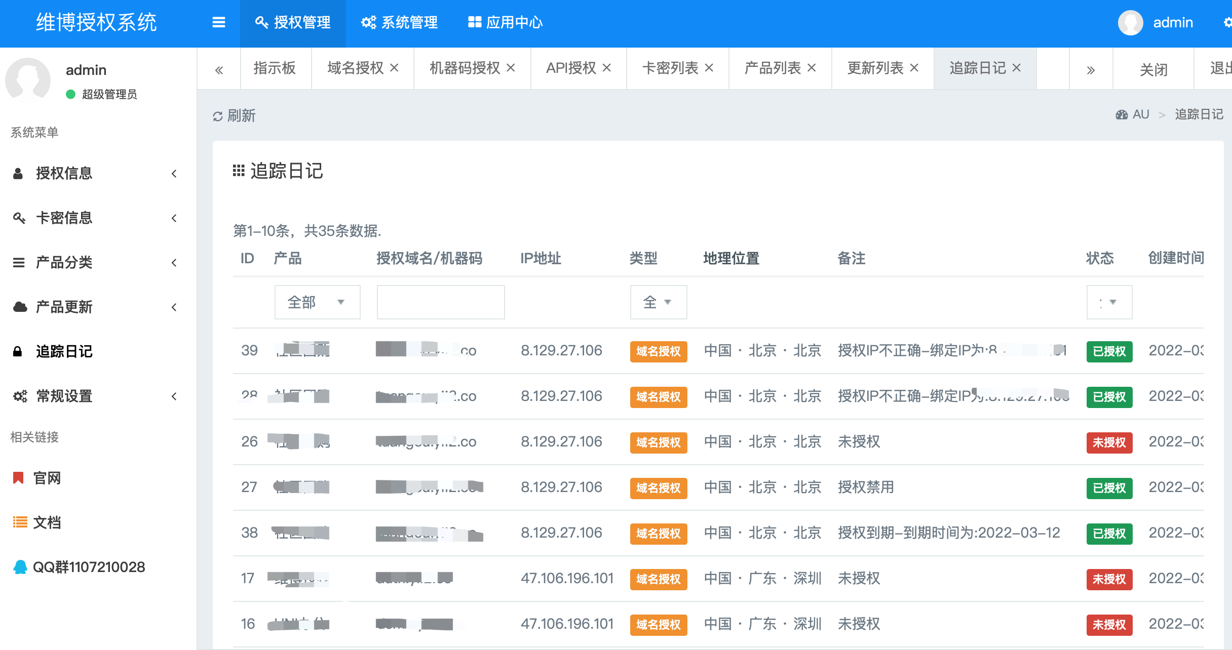
Task: Click the QQ群1107210028 penguin link
Action: click(x=79, y=567)
